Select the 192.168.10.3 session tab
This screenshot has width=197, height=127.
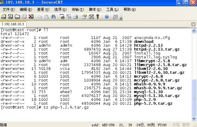13,24
